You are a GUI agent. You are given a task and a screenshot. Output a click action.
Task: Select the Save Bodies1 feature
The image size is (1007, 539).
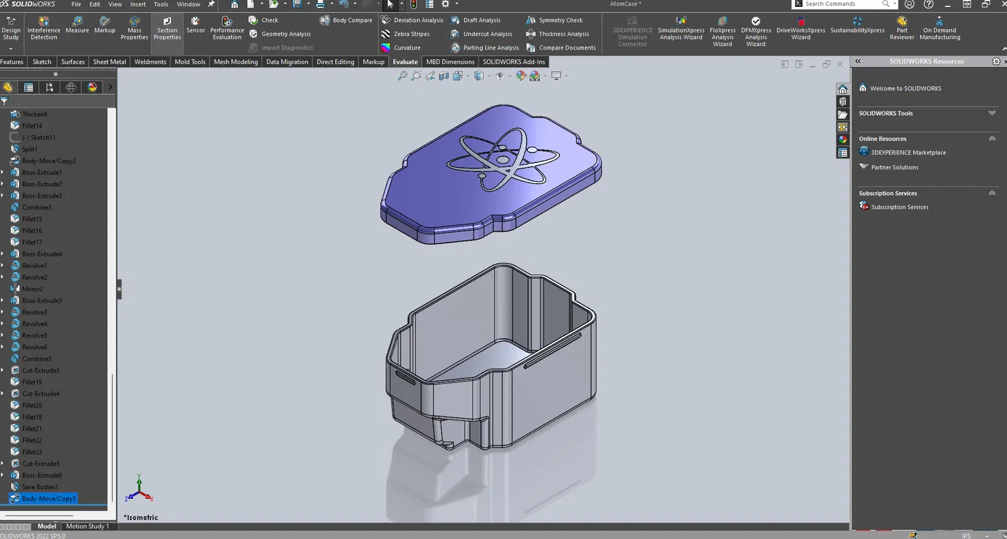[x=34, y=487]
